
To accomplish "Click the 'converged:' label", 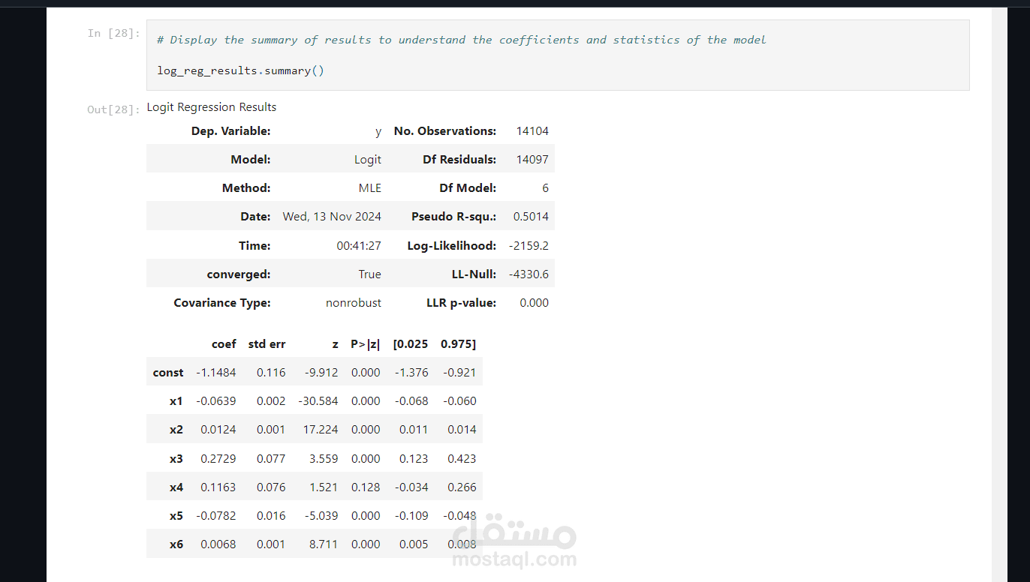I will tap(239, 274).
